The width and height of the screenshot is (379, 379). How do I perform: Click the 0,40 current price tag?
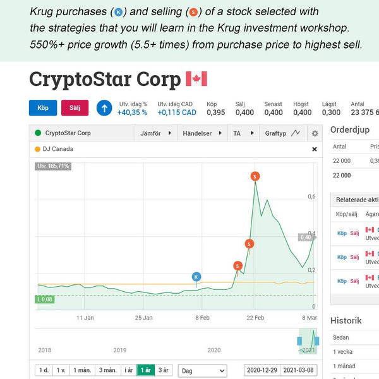(306, 238)
